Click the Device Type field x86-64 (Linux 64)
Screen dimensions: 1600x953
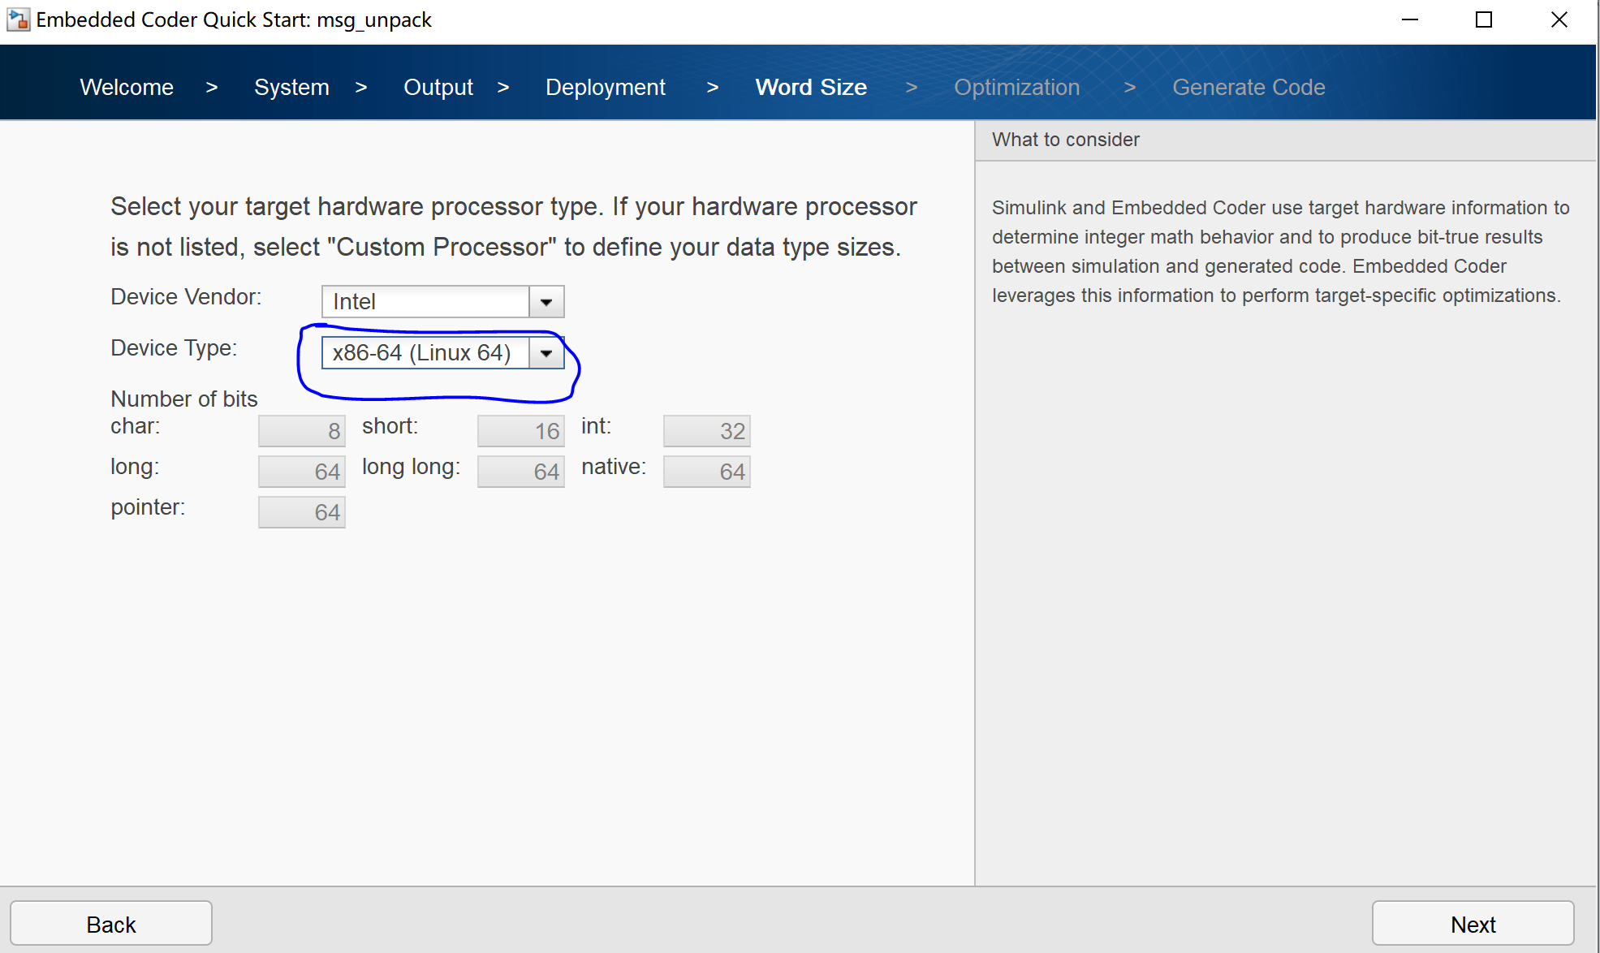[442, 353]
